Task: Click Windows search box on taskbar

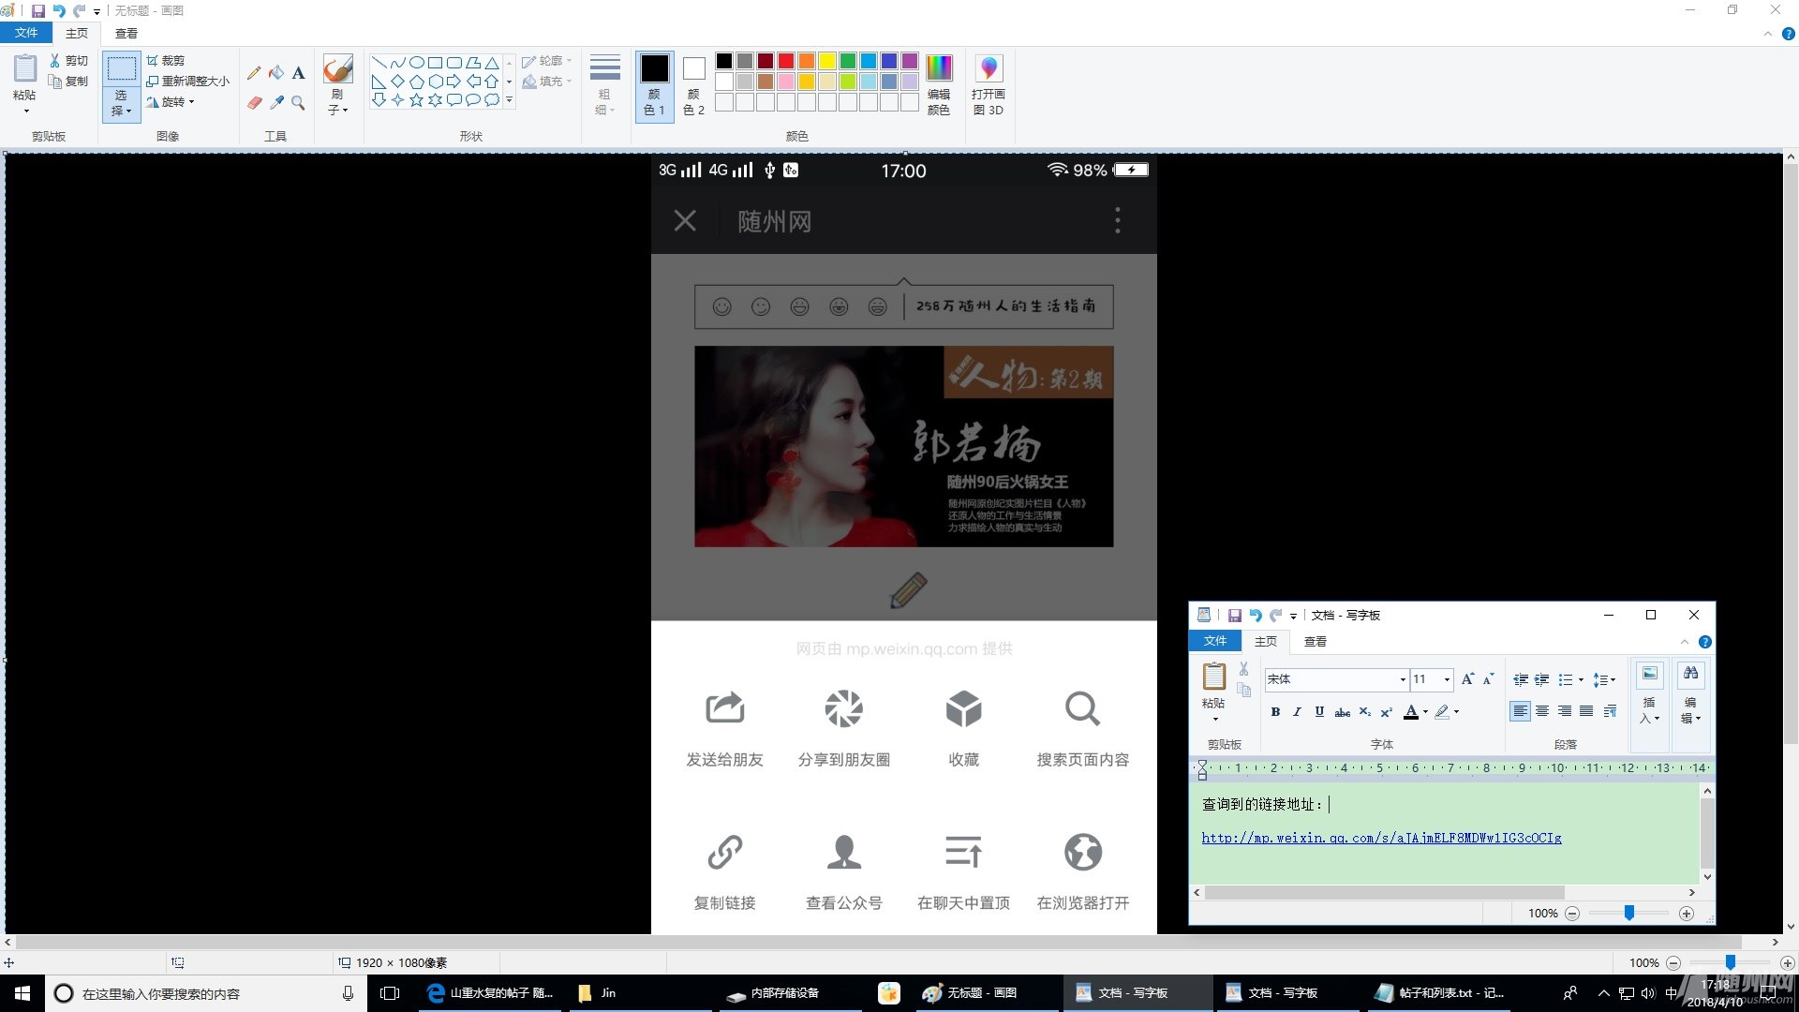Action: (x=204, y=993)
